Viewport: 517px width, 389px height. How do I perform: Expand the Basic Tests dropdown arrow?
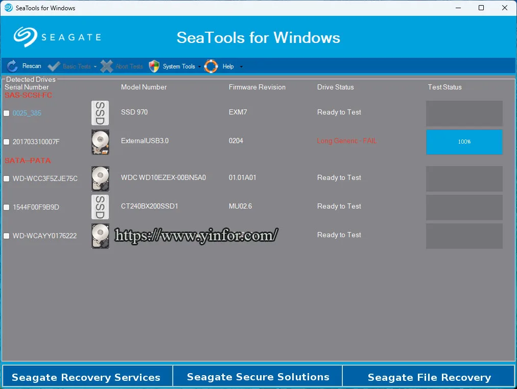[95, 67]
